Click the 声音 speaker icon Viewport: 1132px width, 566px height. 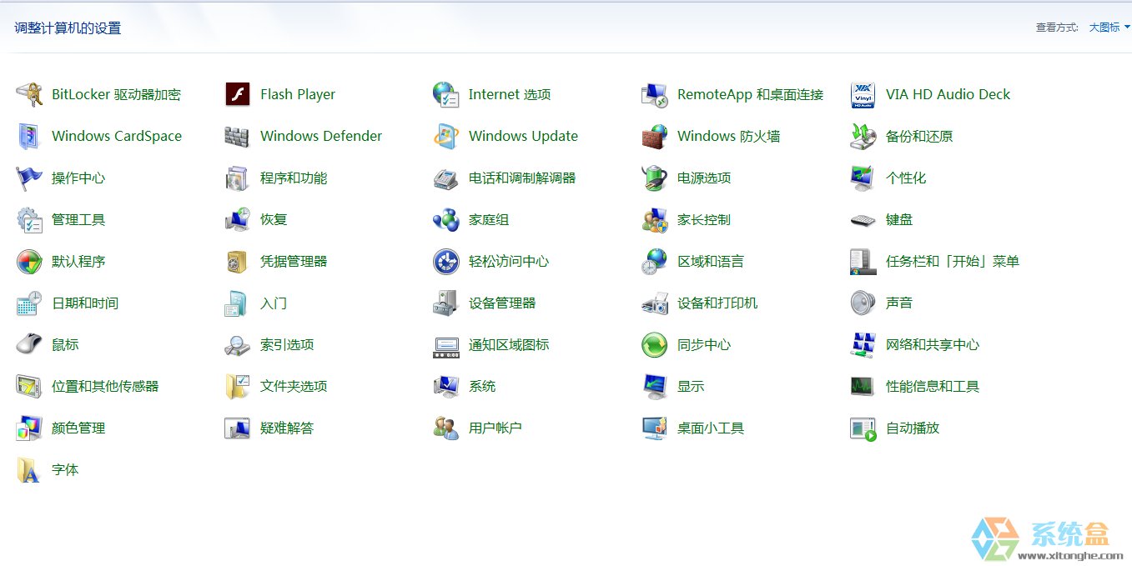[863, 303]
